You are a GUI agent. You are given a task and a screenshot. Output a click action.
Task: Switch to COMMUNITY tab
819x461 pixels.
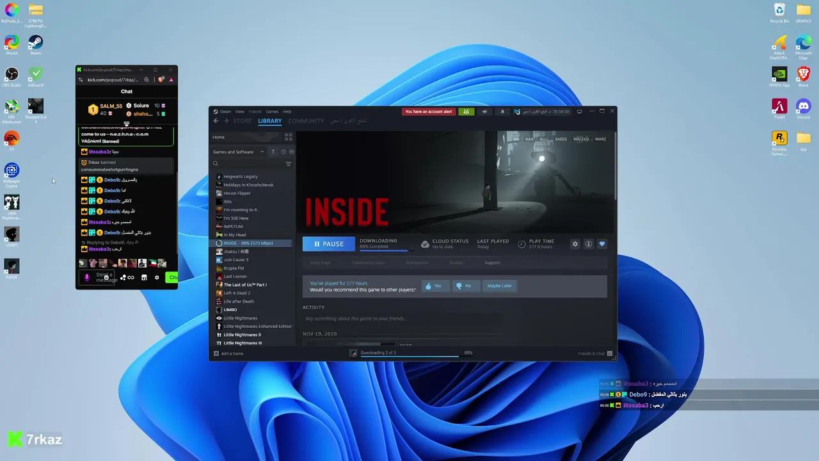click(306, 121)
